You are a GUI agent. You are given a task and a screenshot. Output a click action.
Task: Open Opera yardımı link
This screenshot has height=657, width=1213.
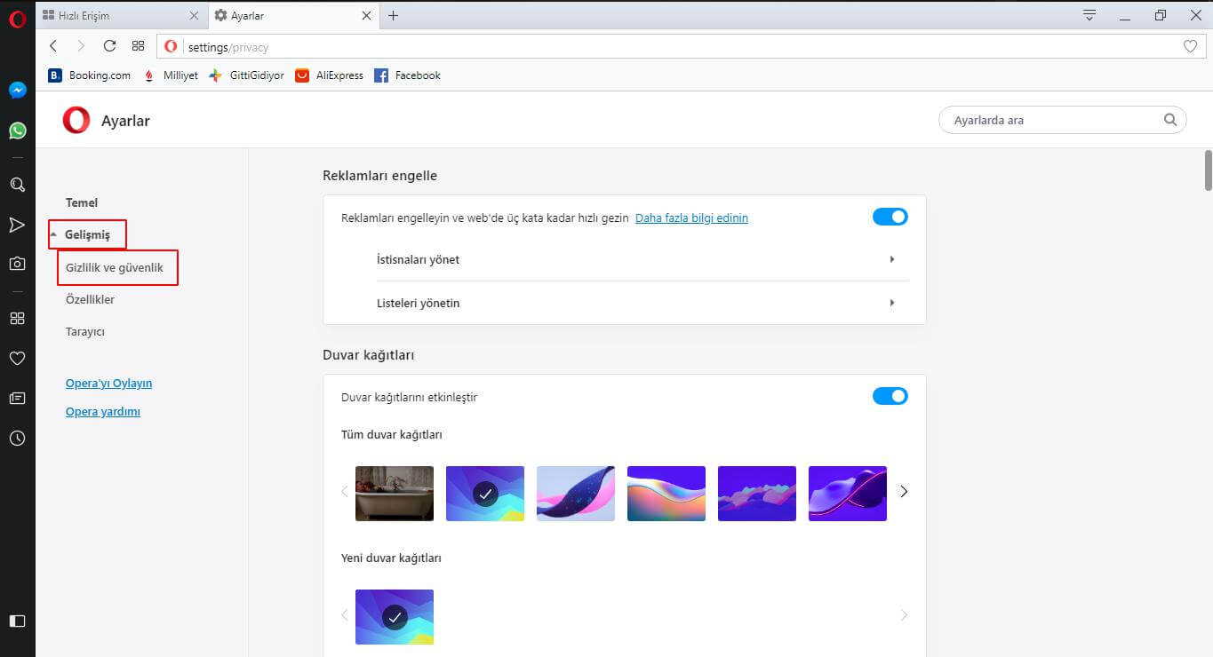pos(103,412)
